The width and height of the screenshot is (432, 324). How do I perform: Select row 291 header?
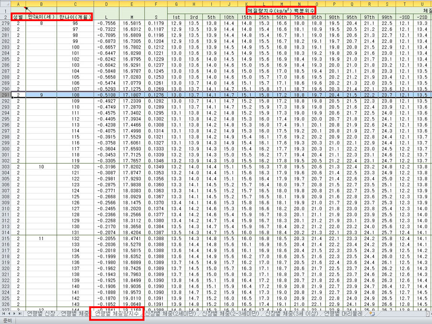coord(5,95)
